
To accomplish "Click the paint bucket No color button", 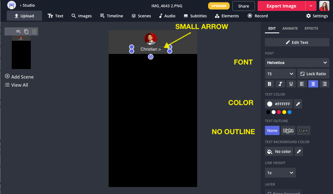I will (x=279, y=152).
